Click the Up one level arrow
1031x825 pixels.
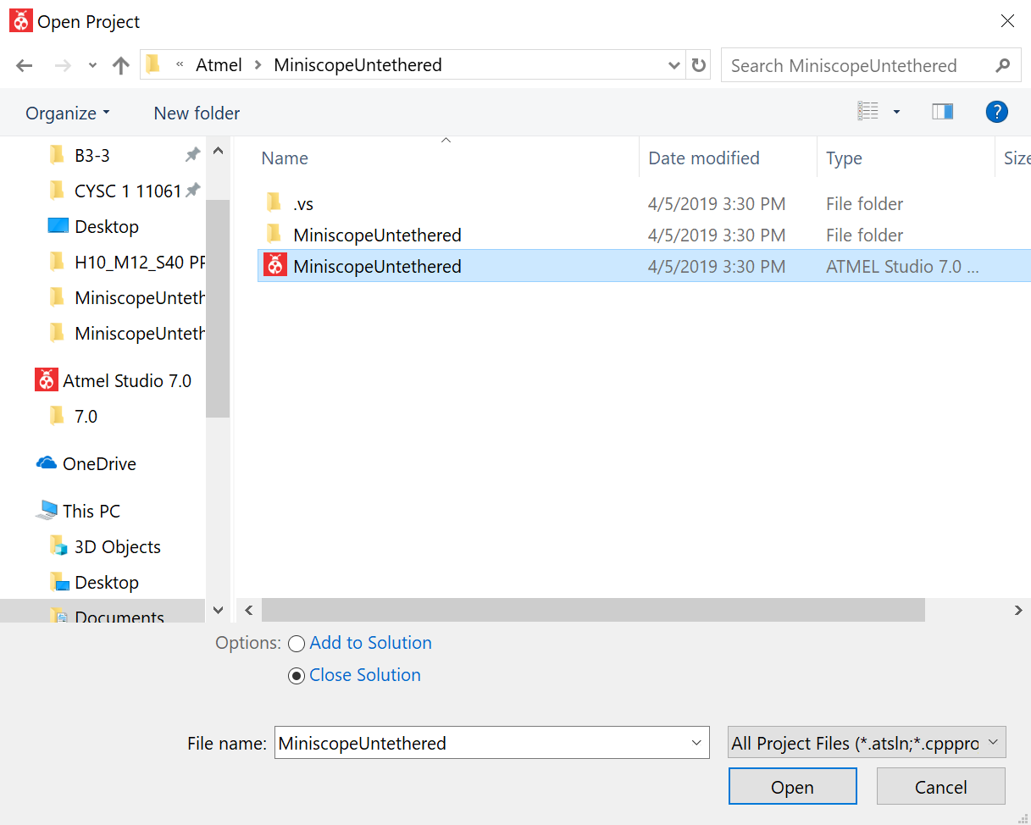pyautogui.click(x=121, y=66)
